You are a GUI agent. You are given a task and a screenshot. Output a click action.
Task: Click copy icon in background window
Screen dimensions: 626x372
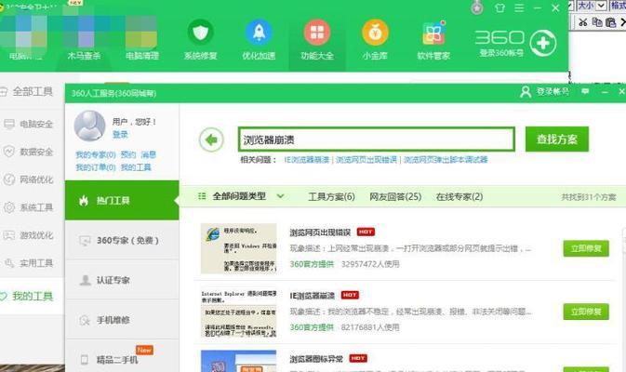pos(597,22)
